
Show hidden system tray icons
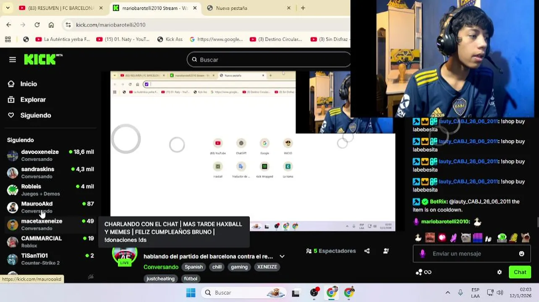click(x=447, y=293)
